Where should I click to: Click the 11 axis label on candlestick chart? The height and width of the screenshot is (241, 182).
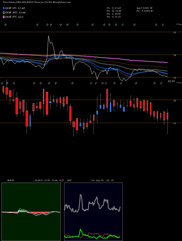tap(174, 123)
